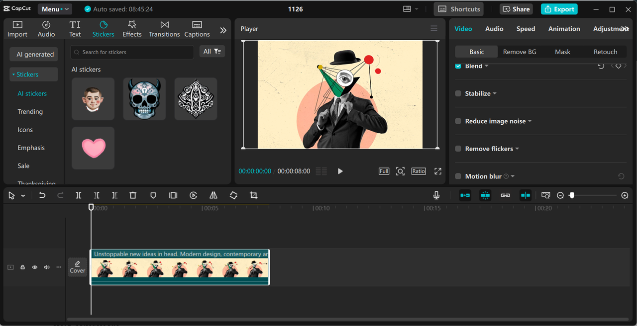Open the selection tool mode dropdown
Screen dimensions: 637x326
(x=23, y=196)
